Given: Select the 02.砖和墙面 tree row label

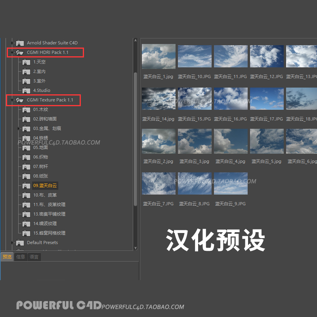Looking at the screenshot, I should tap(45, 119).
